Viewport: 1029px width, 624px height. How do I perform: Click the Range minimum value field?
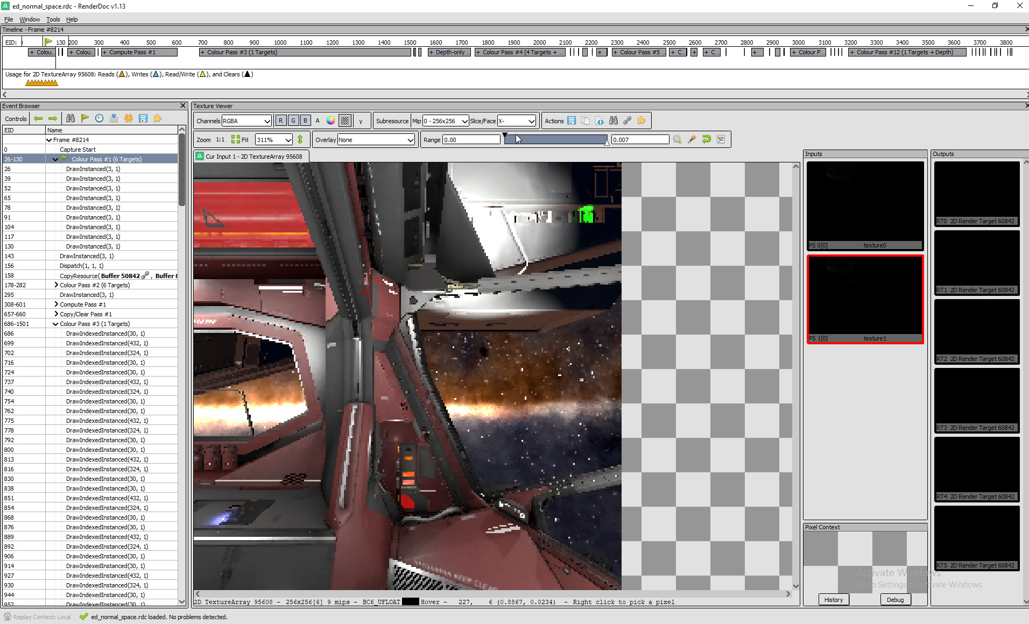pos(471,139)
